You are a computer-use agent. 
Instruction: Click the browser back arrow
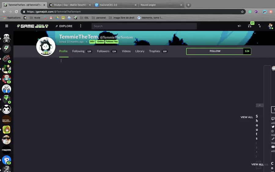[4, 12]
